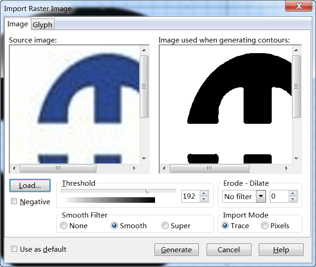Click the Erode - Dilate value field

[279, 196]
